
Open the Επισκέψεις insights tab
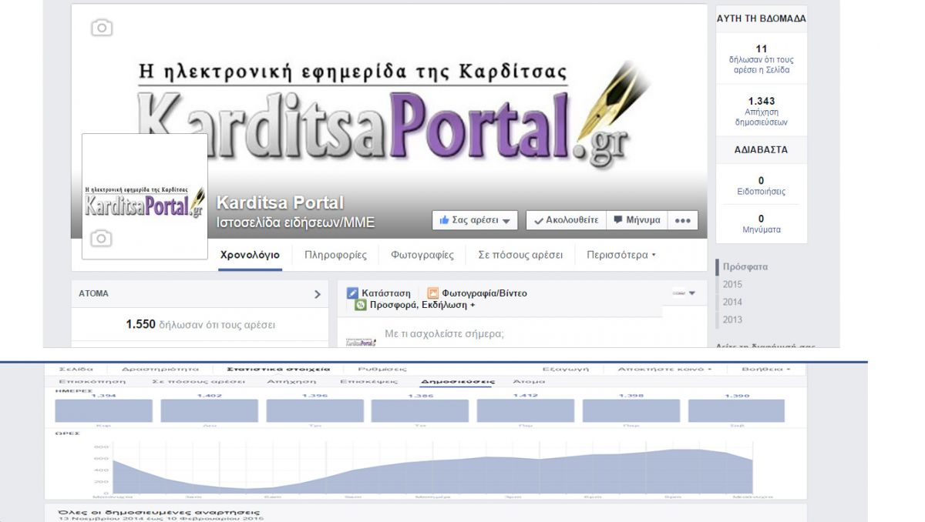pos(369,381)
